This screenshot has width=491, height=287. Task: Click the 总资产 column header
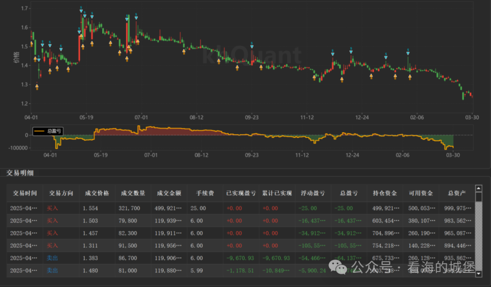point(457,193)
